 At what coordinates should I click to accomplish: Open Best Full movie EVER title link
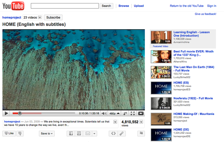click(193, 53)
